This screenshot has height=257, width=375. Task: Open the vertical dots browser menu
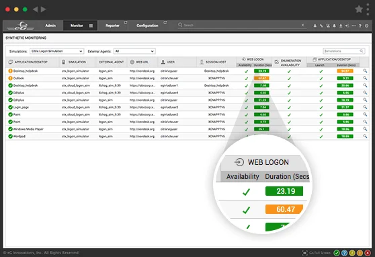[368, 9]
